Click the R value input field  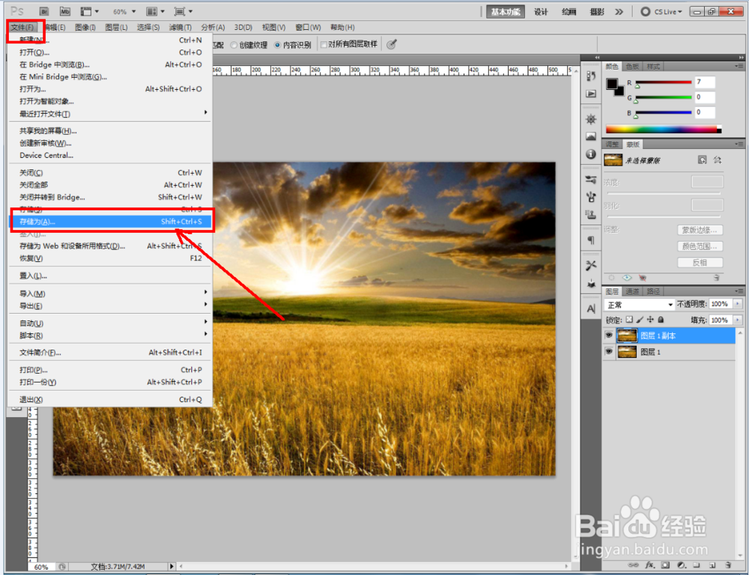(x=705, y=82)
